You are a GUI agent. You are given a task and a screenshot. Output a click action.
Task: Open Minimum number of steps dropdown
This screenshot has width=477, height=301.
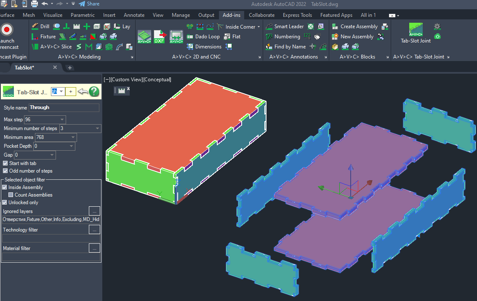[x=97, y=128]
